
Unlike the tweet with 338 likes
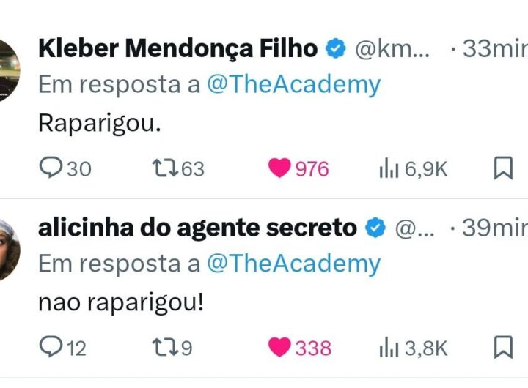click(300, 347)
